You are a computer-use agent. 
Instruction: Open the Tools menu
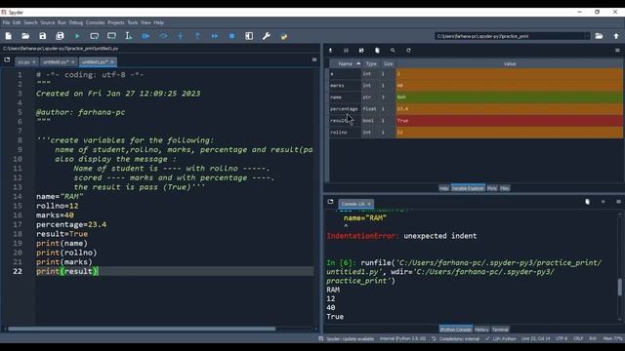coord(133,22)
